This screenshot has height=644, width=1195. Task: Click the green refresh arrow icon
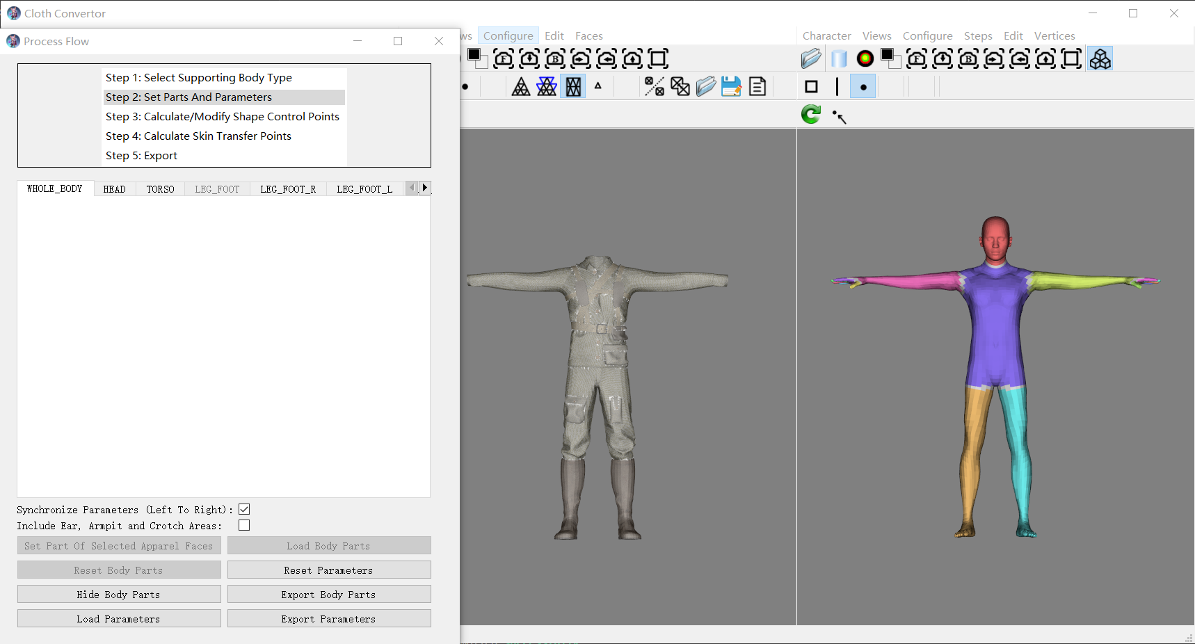[811, 114]
